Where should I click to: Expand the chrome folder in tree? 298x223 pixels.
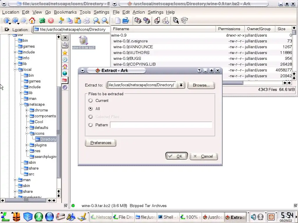(x=27, y=110)
